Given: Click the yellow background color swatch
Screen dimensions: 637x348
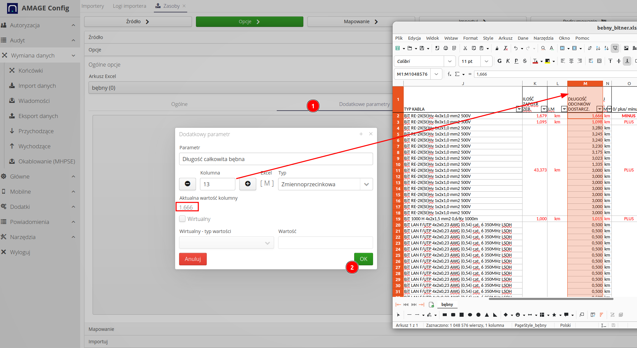Looking at the screenshot, I should (547, 61).
